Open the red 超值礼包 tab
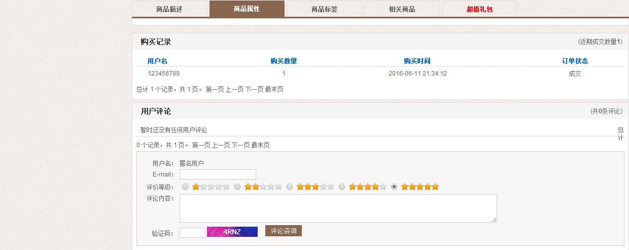 click(x=480, y=9)
